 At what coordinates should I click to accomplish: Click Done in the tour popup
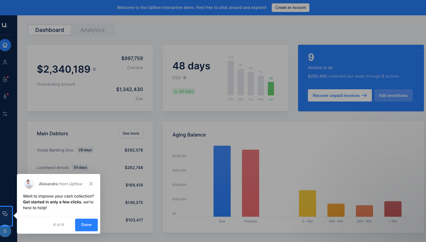pos(86,225)
